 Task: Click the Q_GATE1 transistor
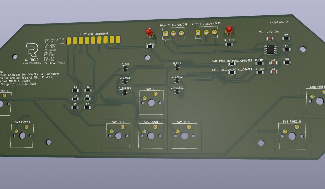click(x=125, y=82)
